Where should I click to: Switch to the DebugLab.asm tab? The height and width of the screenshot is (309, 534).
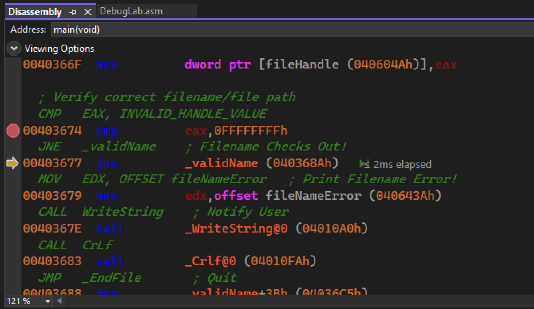132,11
